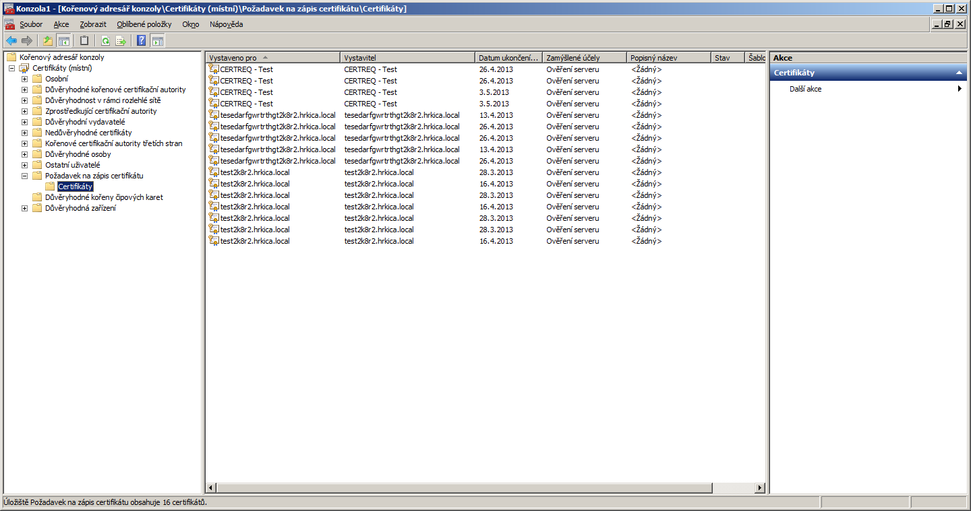Expand Kořenové certifikační autority třetích stran
Viewport: 971px width, 511px height.
click(x=24, y=143)
